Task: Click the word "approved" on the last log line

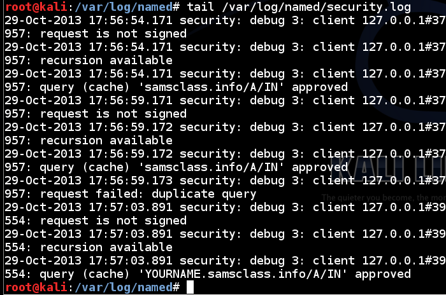Action: pos(382,274)
